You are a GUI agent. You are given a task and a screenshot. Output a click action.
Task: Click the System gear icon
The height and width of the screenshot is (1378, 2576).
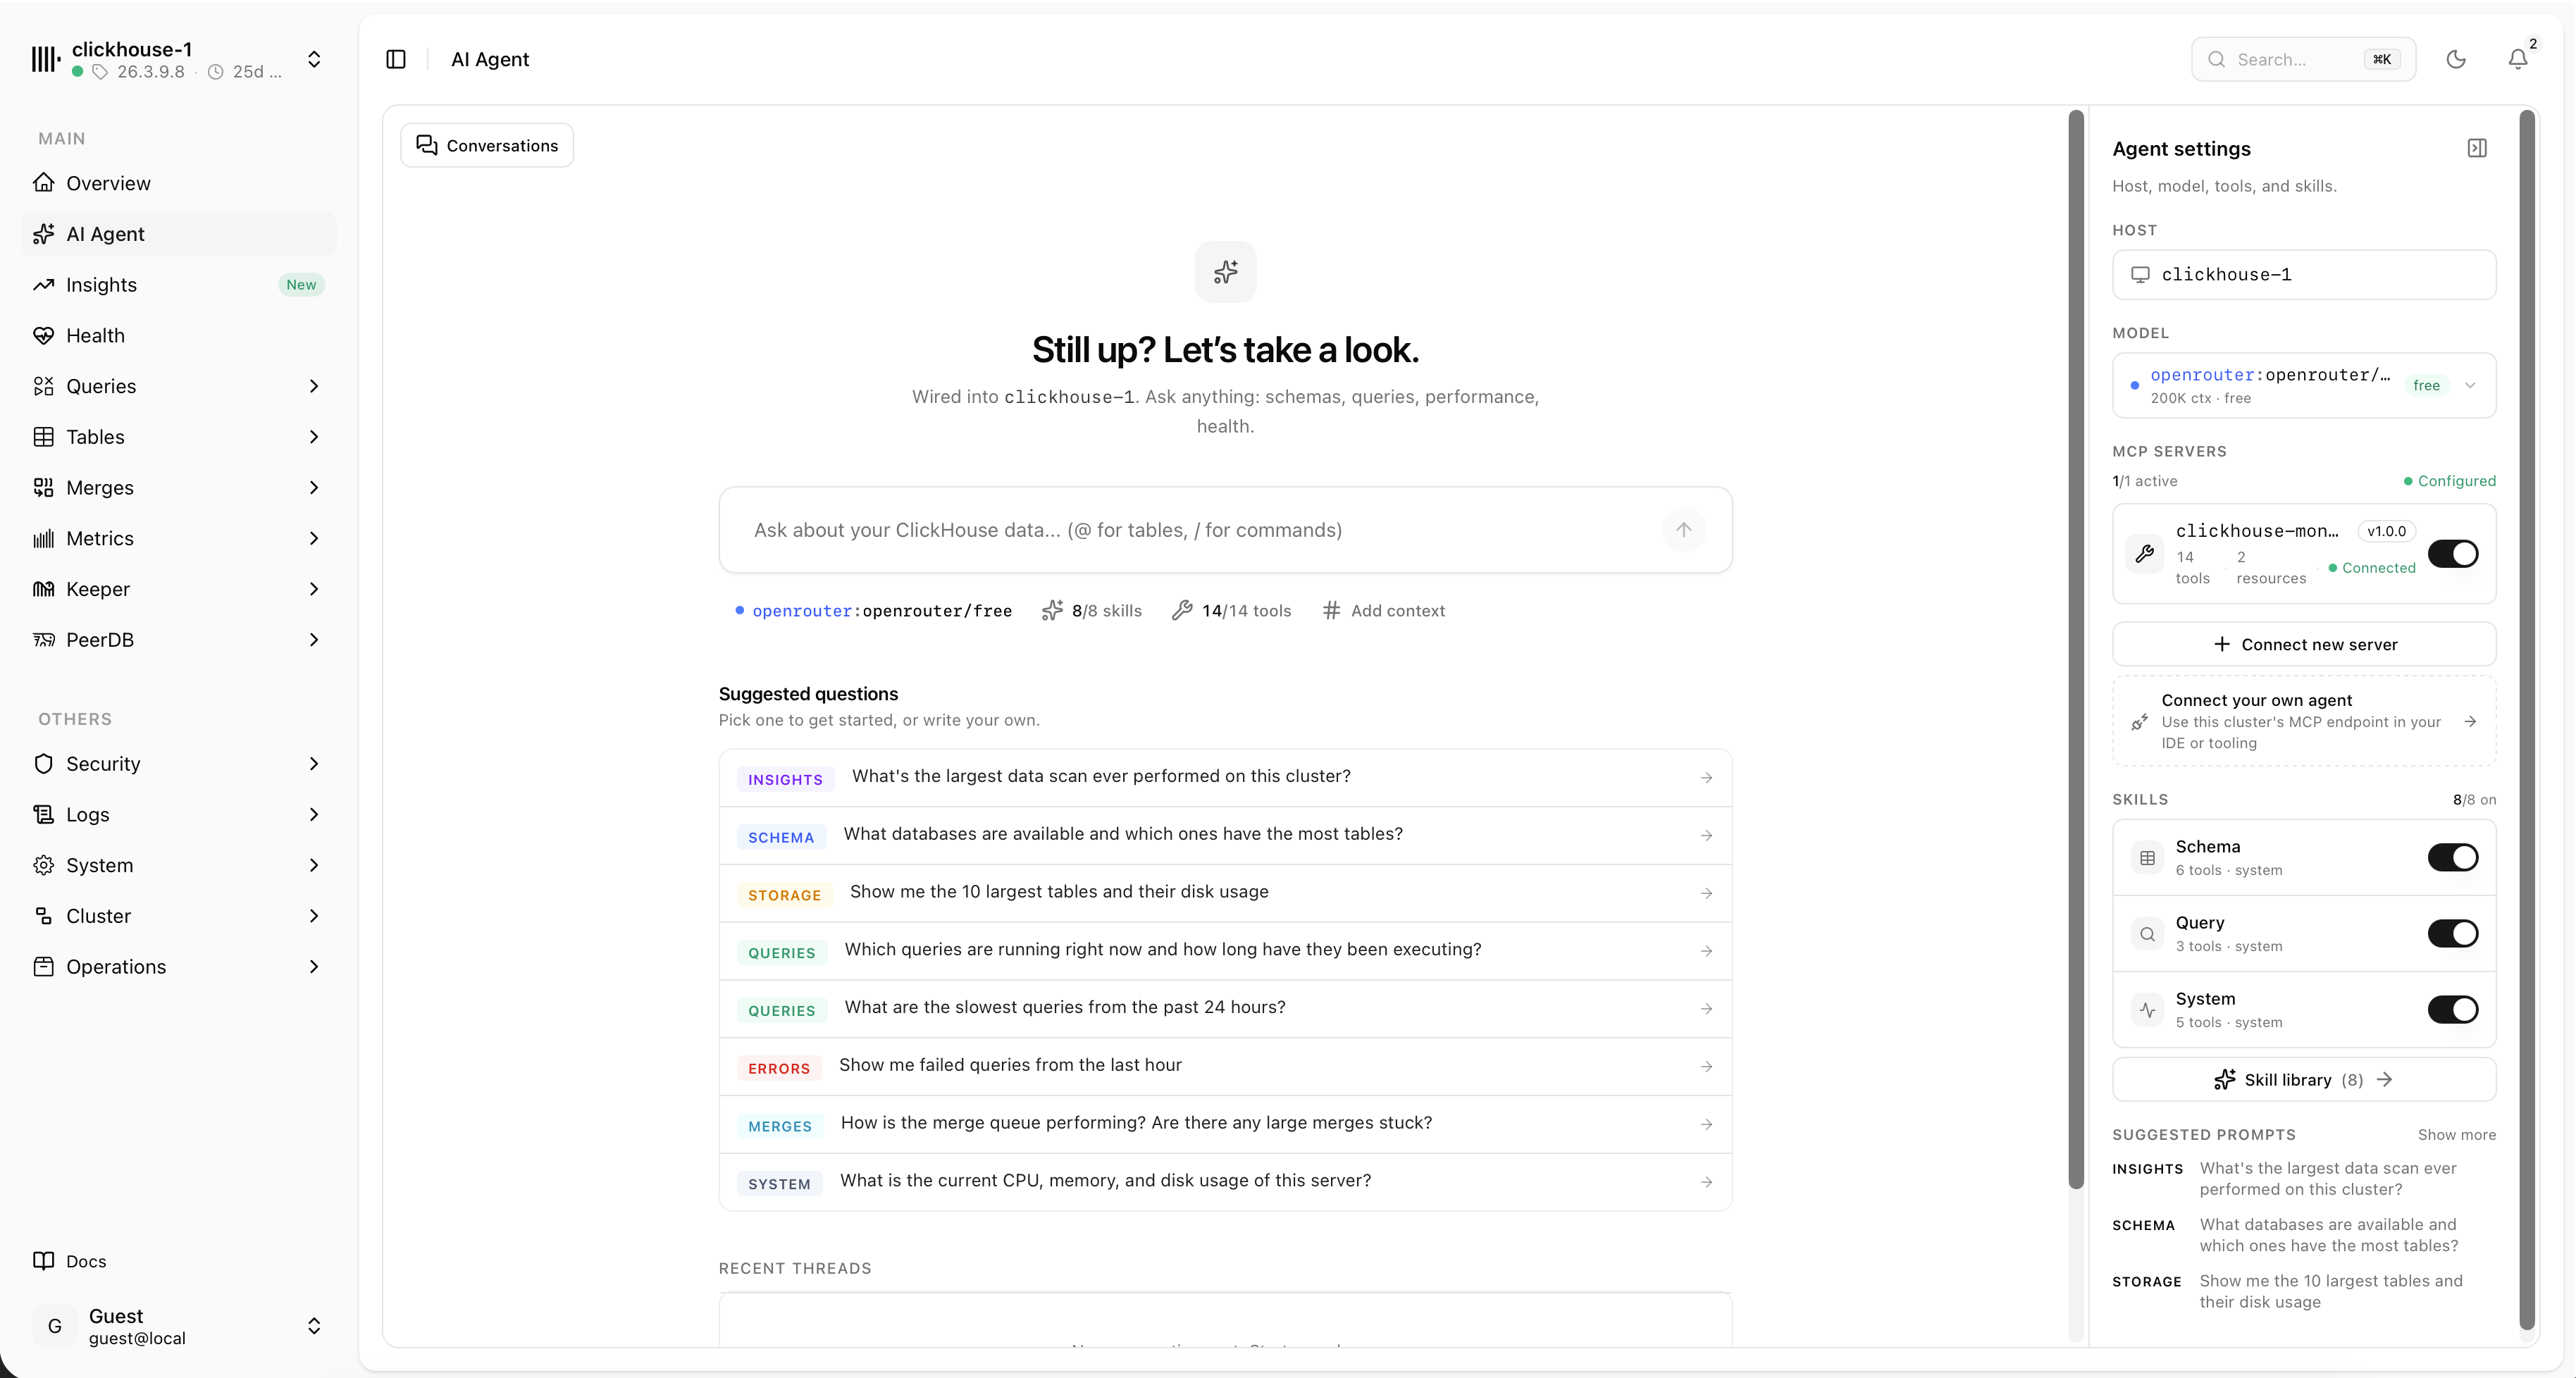[43, 865]
